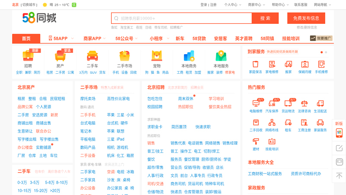Open the 新车 nav item
346x195 pixels.
(x=180, y=39)
